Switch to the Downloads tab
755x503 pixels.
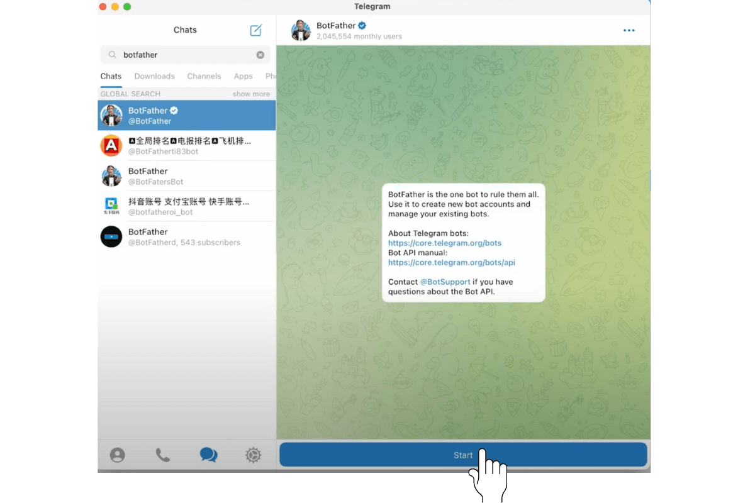click(x=154, y=75)
